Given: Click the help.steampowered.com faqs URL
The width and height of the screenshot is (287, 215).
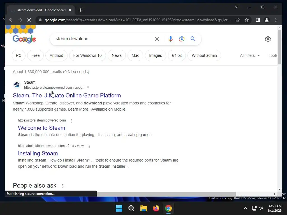Looking at the screenshot, I should click(51, 146).
